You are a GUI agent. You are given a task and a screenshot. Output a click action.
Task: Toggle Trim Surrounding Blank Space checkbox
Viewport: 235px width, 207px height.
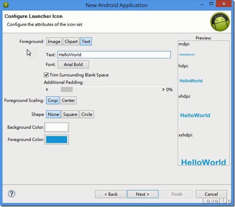point(46,75)
